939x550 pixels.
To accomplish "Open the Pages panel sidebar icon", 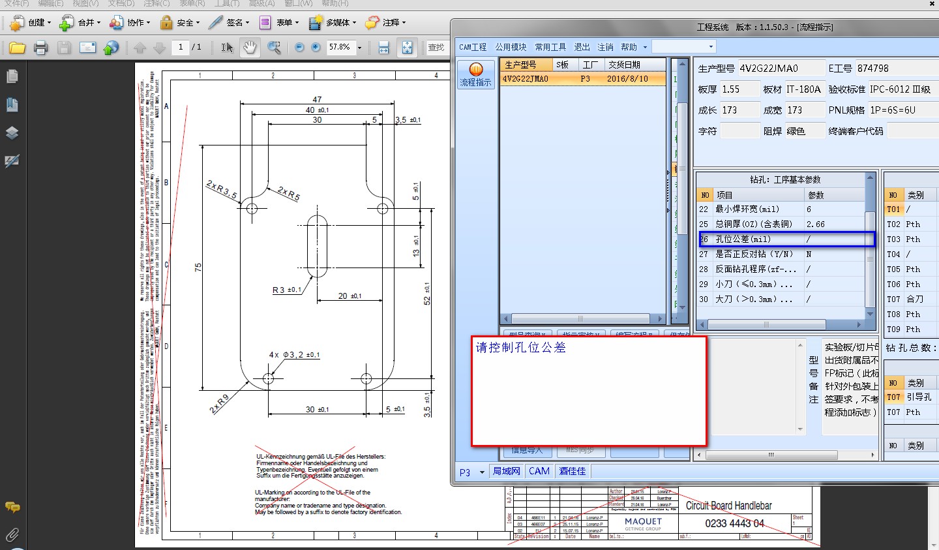I will click(x=12, y=76).
